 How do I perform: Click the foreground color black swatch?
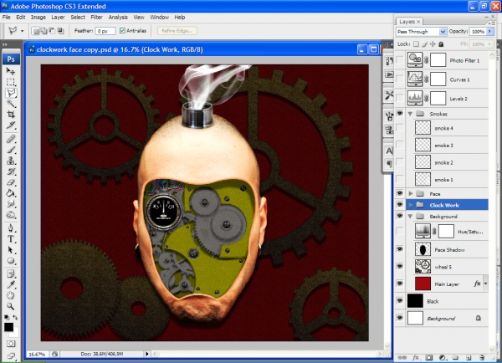[8, 327]
